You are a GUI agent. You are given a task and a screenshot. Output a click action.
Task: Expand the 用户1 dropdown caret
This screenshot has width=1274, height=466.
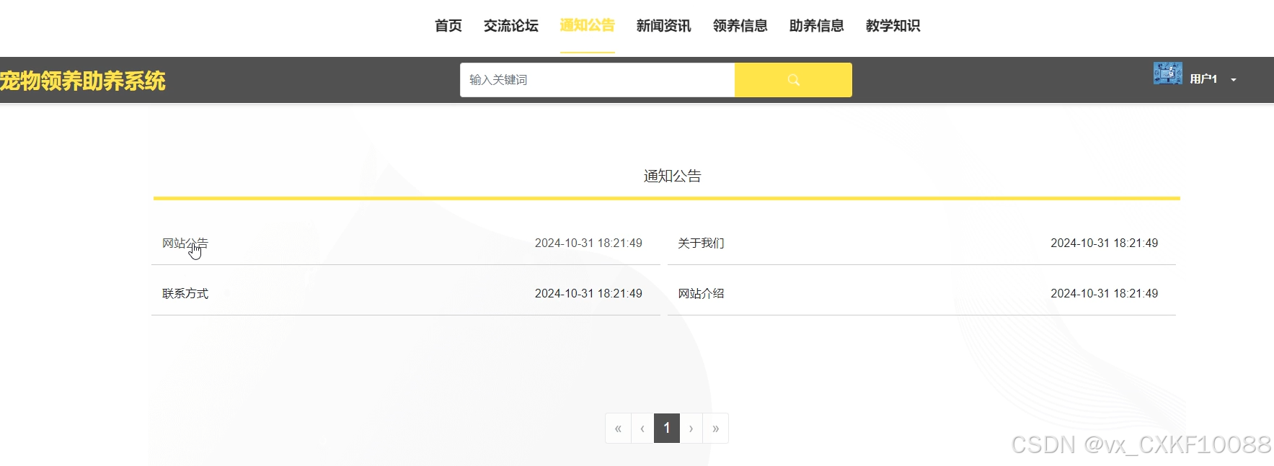coord(1234,80)
